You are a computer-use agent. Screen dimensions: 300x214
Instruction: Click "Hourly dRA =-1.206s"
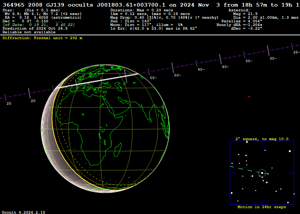(239, 25)
